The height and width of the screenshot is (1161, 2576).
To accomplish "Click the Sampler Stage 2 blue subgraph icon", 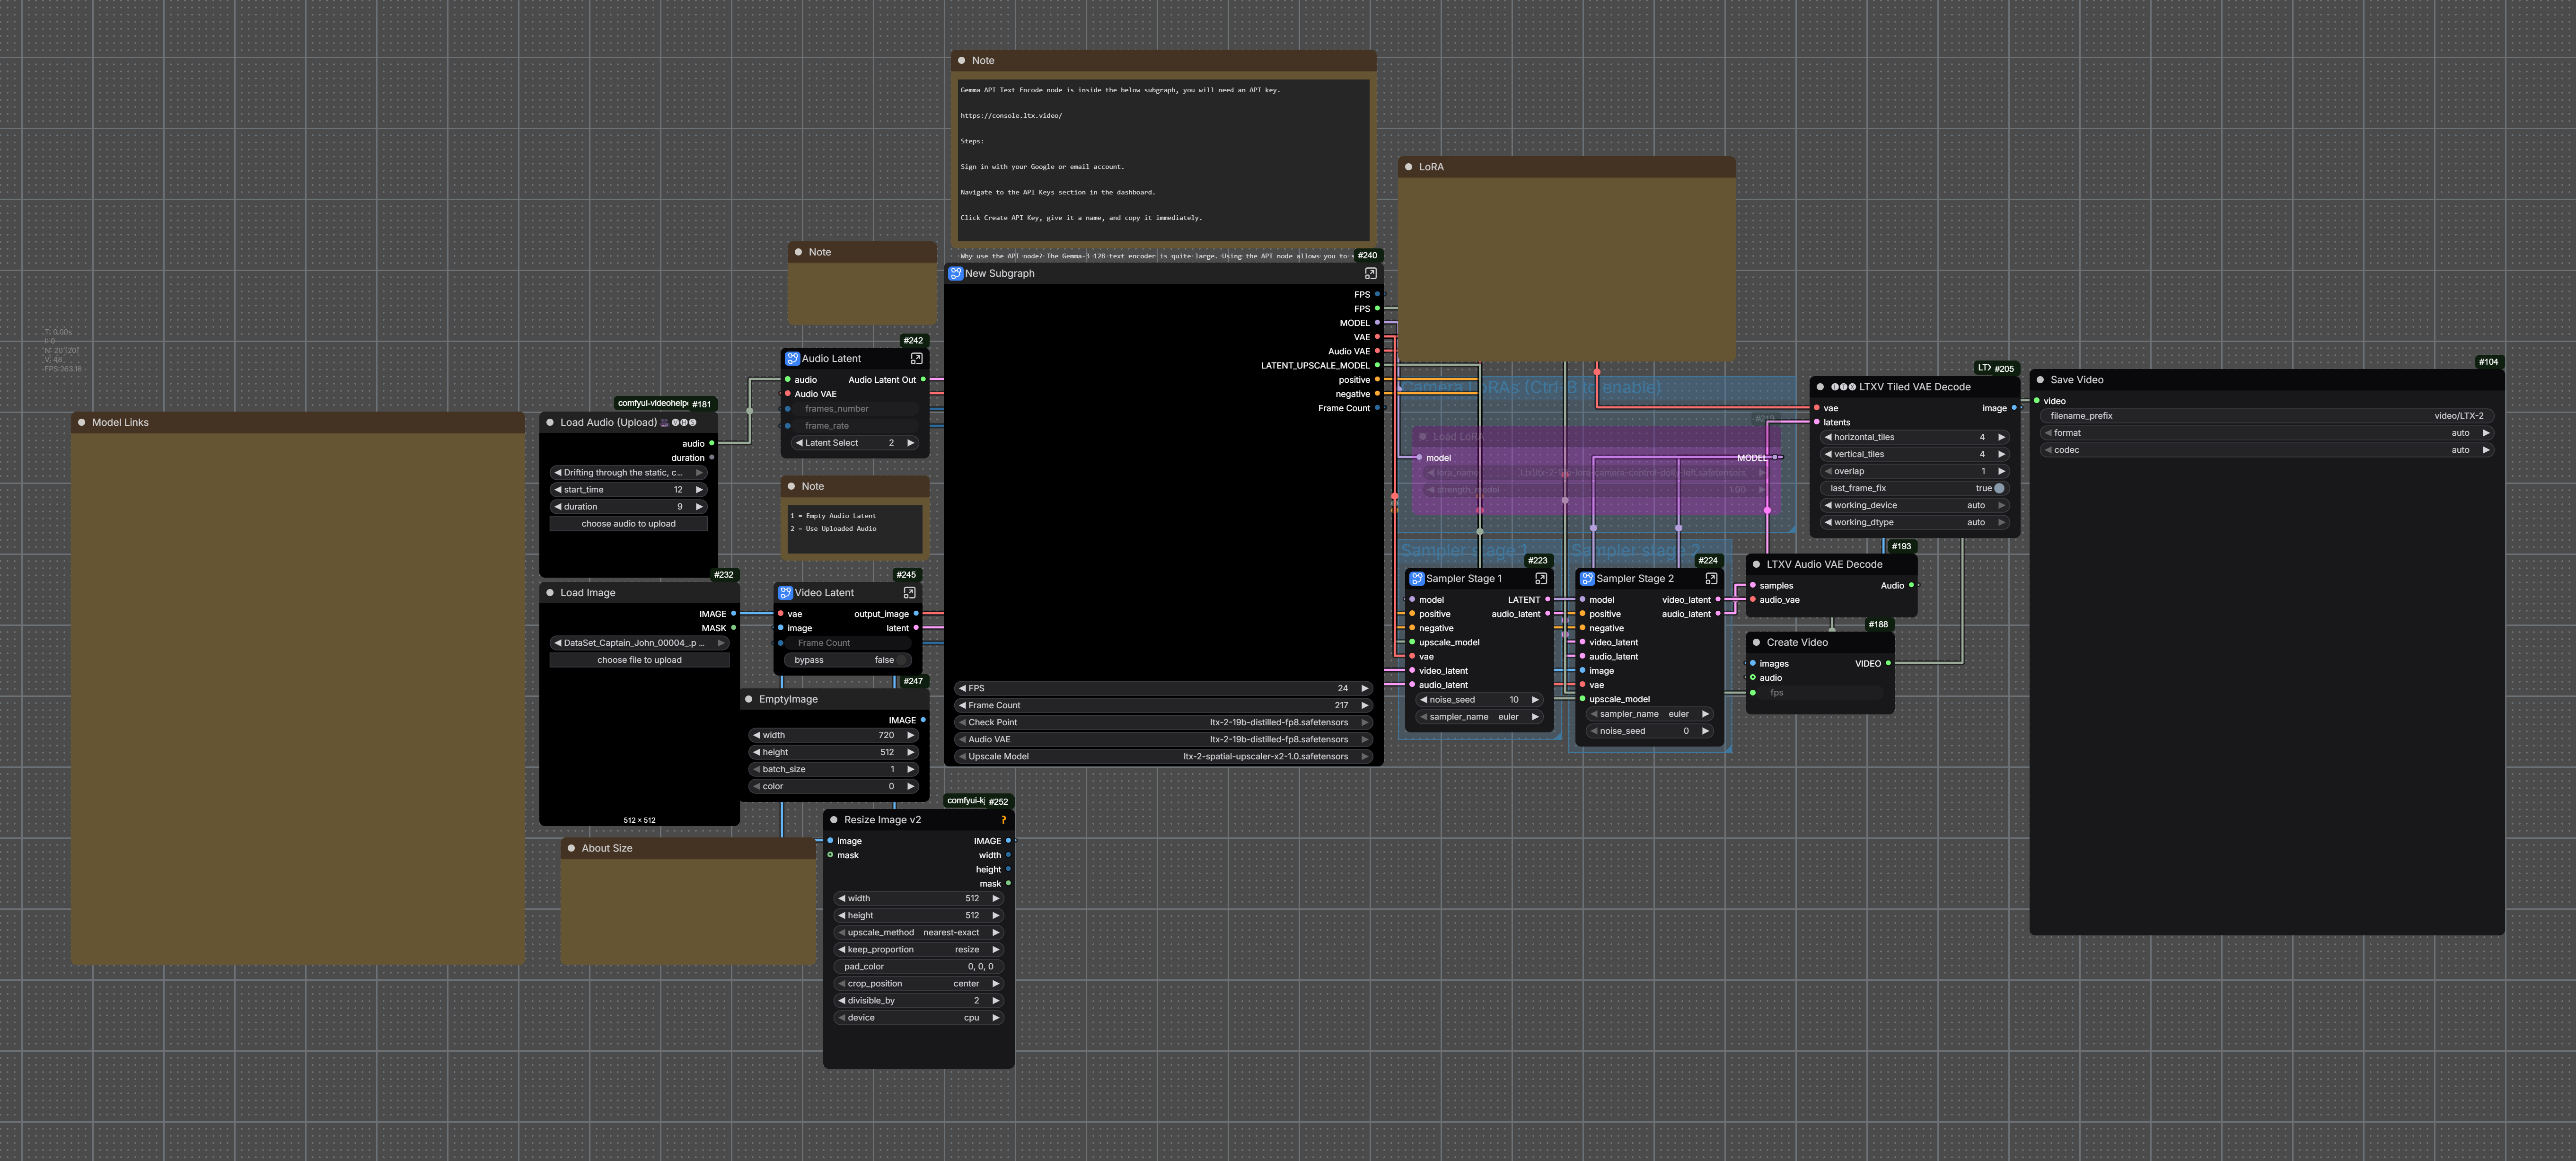I will coord(1587,578).
